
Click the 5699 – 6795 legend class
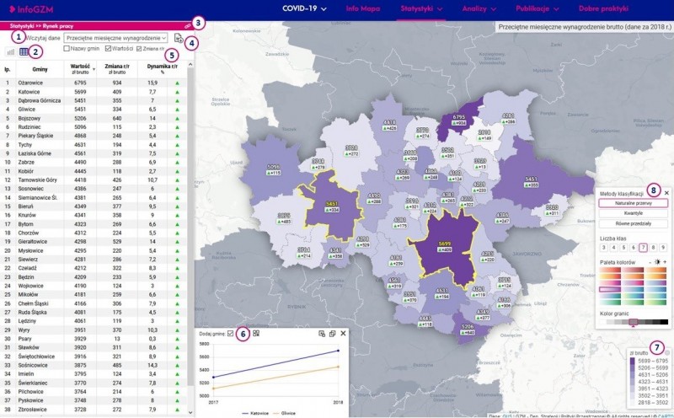pos(649,361)
